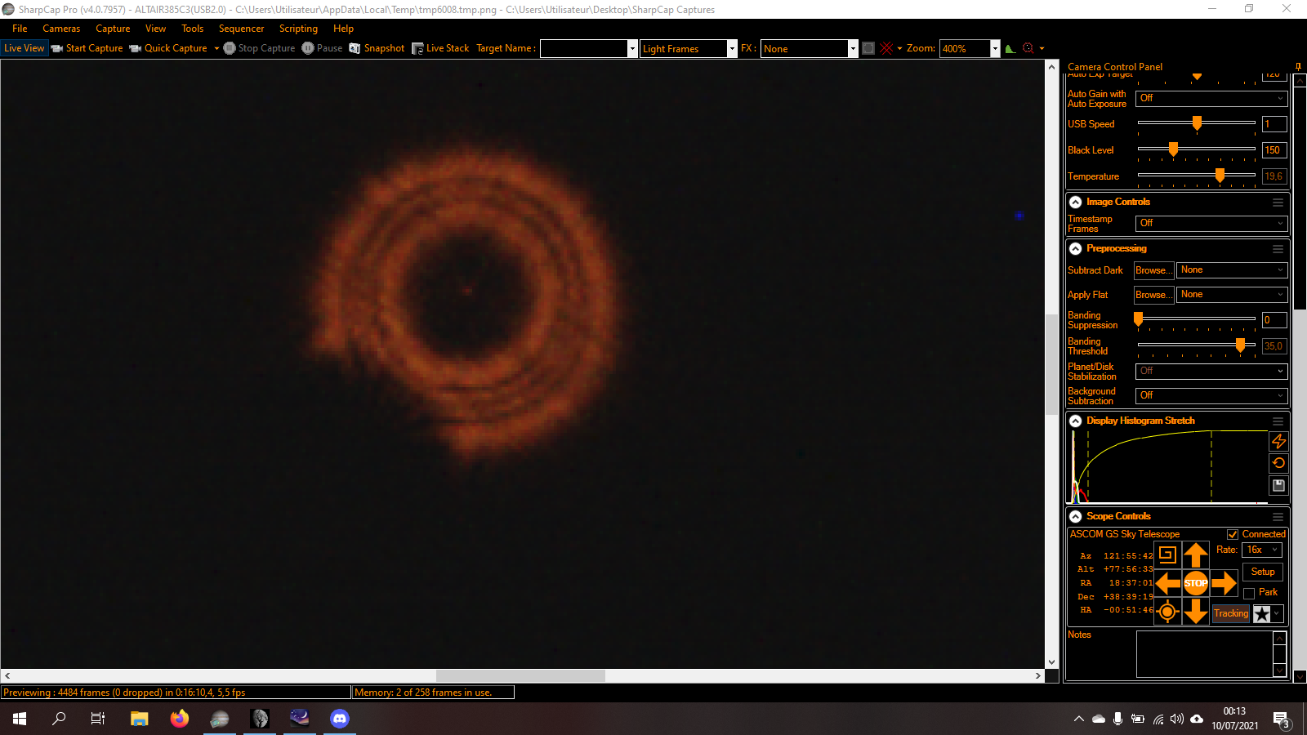The height and width of the screenshot is (735, 1307).
Task: Open the slew Rate 16x dropdown
Action: 1262,550
